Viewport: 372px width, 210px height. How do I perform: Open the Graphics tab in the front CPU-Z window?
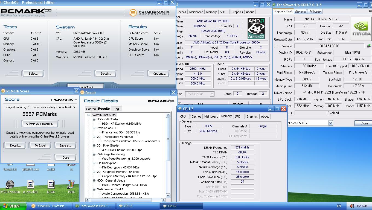pyautogui.click(x=252, y=116)
